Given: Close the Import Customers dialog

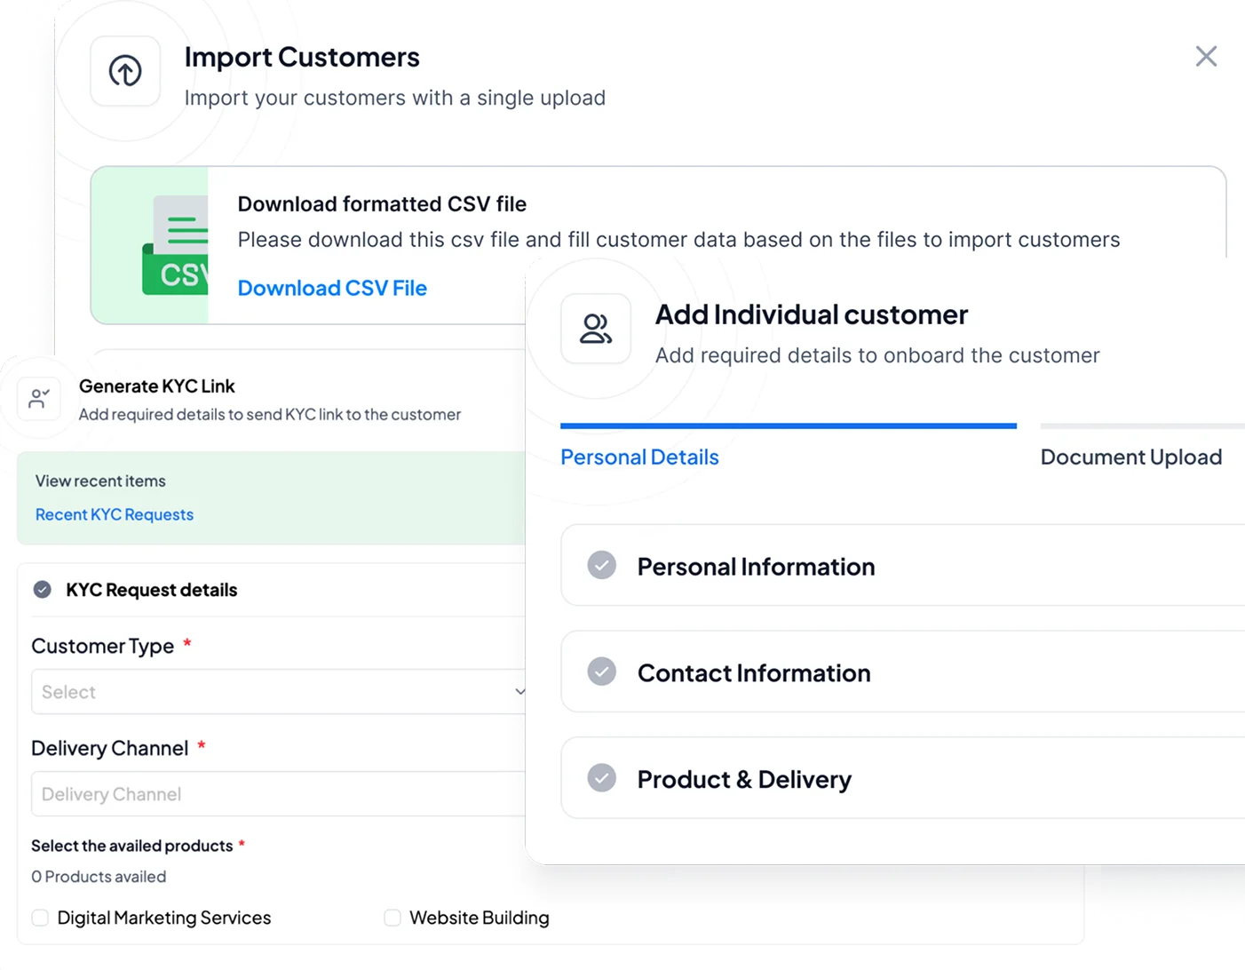Looking at the screenshot, I should click(1206, 56).
